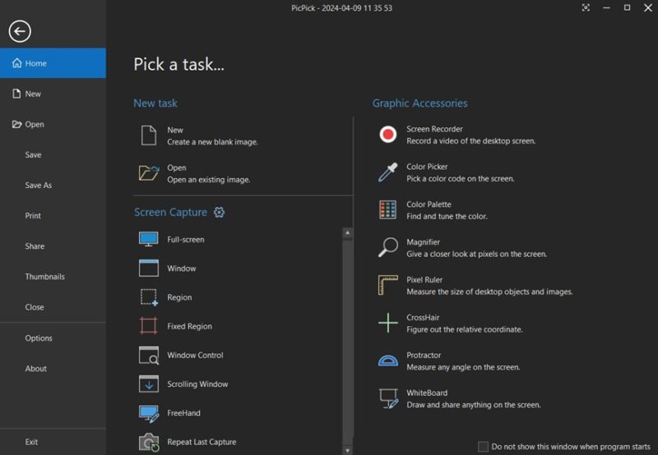Select Save As in the sidebar
Image resolution: width=658 pixels, height=455 pixels.
[53, 185]
